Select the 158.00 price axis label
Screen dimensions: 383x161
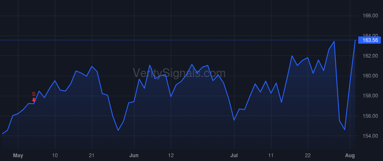tap(370, 96)
